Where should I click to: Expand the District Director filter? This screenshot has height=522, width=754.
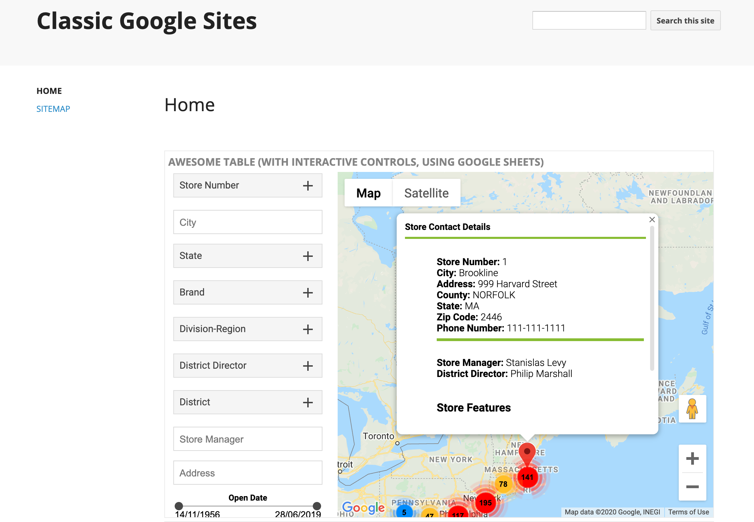click(248, 366)
